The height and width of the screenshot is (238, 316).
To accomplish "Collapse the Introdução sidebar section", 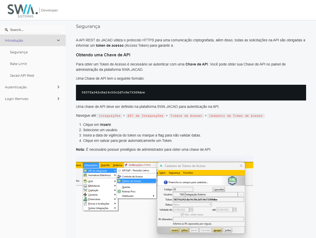I will [58, 40].
